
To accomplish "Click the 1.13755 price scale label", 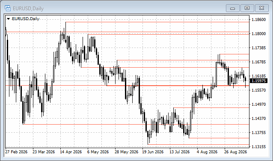I will click(x=259, y=132).
